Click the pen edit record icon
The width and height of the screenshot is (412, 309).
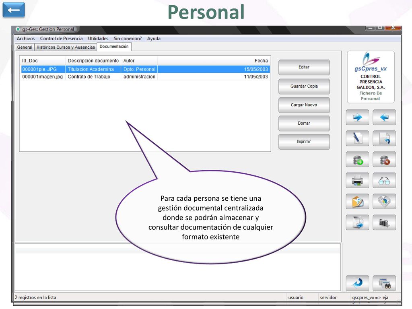[x=357, y=138]
